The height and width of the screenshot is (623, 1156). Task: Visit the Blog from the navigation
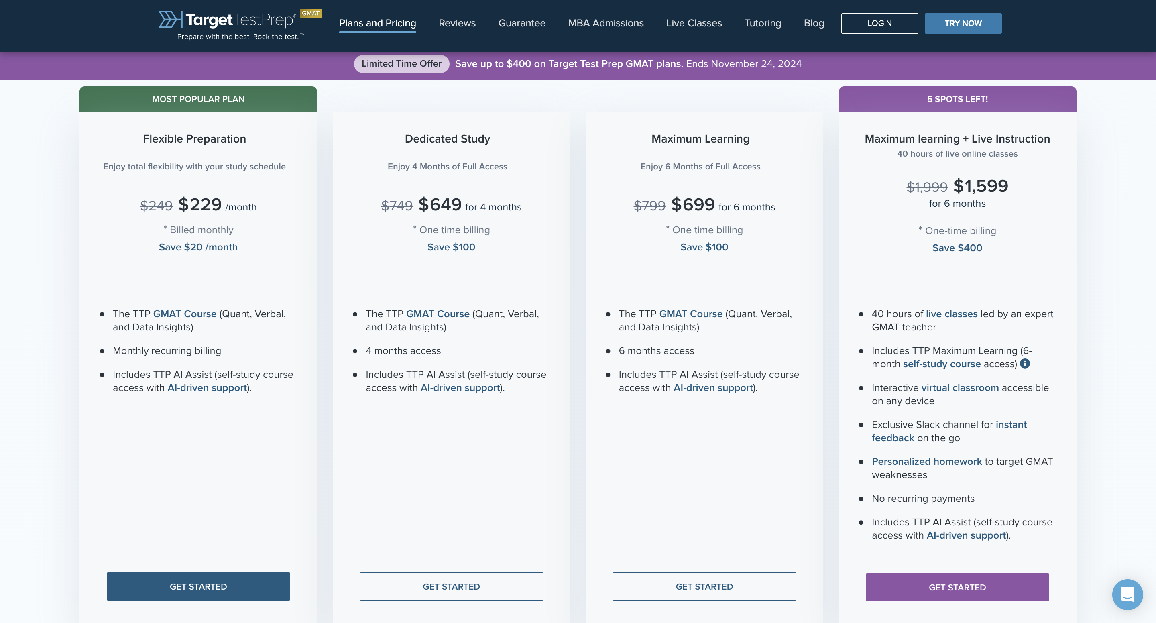(x=814, y=23)
